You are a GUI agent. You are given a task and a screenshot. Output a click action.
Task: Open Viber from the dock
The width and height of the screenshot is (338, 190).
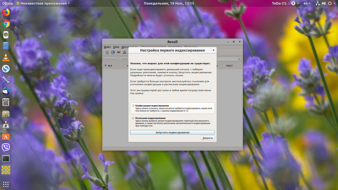(x=6, y=147)
